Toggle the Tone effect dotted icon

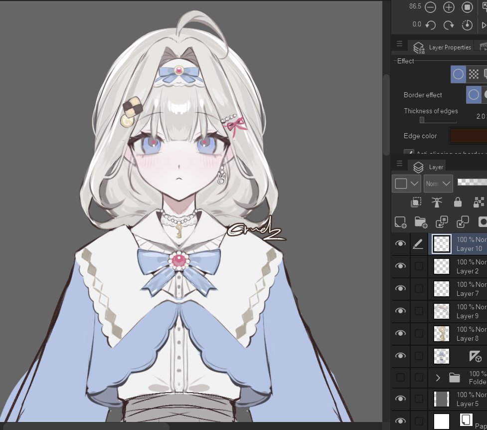coord(474,74)
